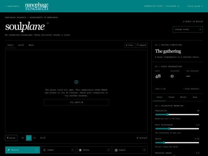Open the Sound settings tab
This screenshot has height=156, width=208.
(171, 97)
